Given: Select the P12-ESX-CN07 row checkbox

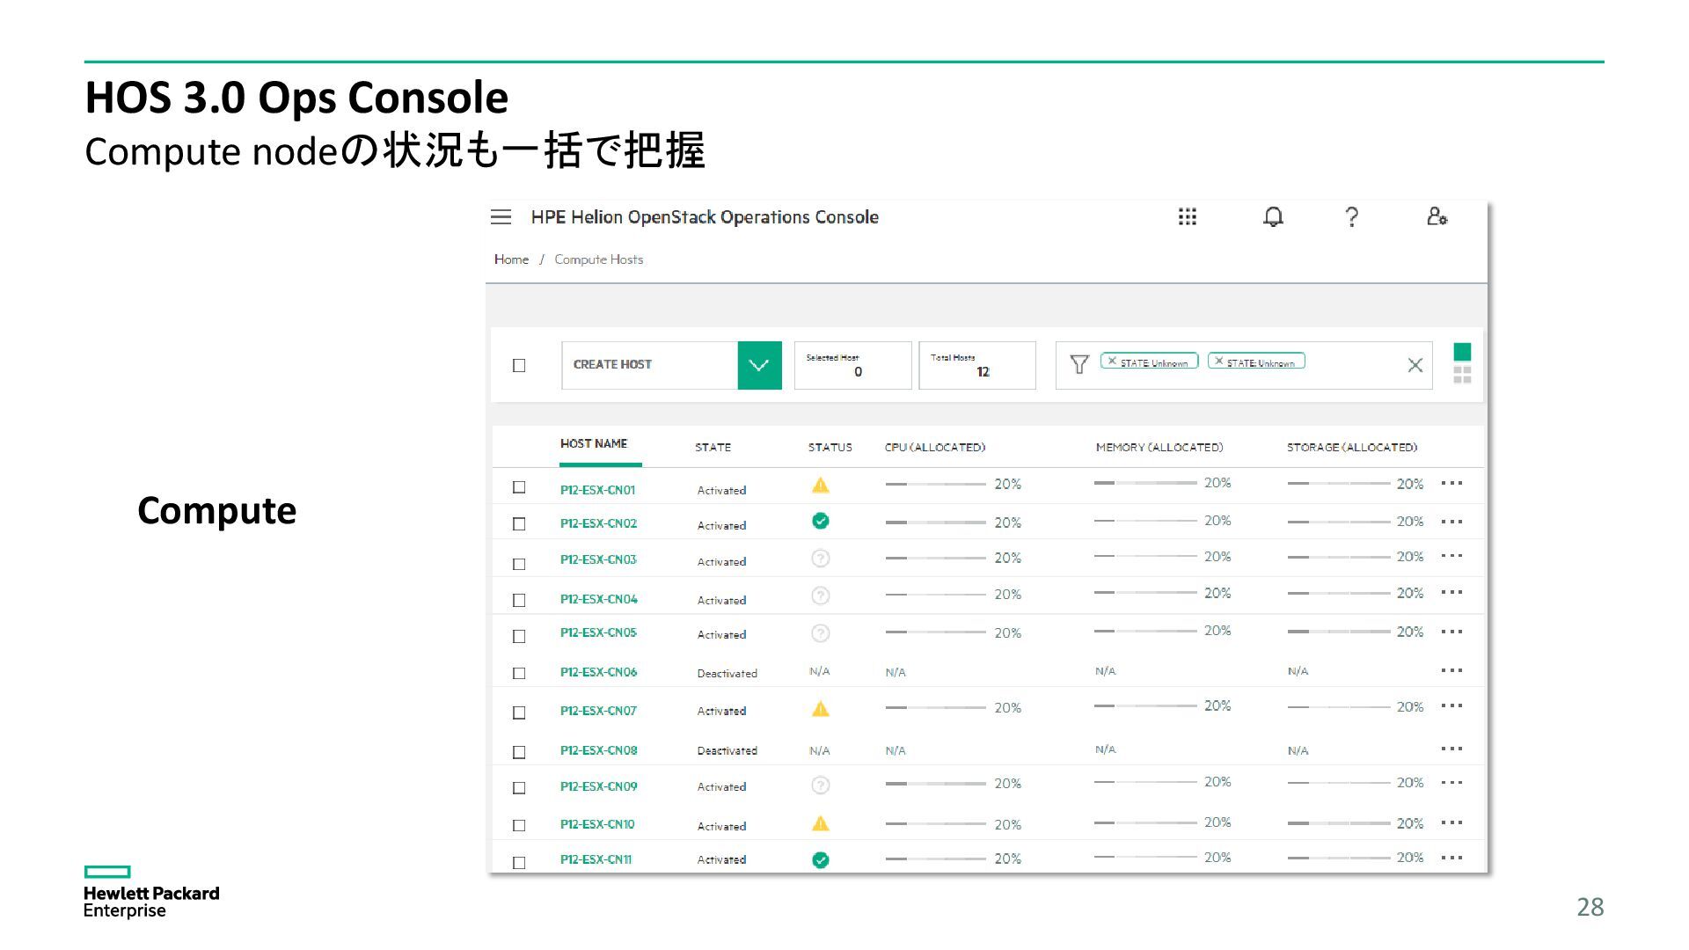Looking at the screenshot, I should [519, 712].
